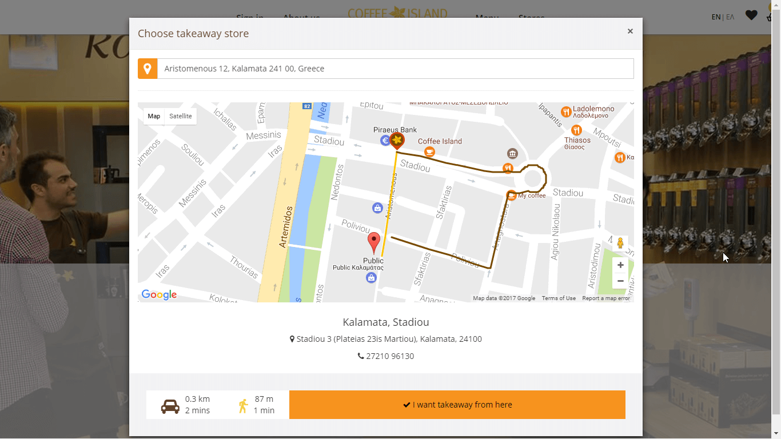Open the Street View pegman control

[620, 244]
